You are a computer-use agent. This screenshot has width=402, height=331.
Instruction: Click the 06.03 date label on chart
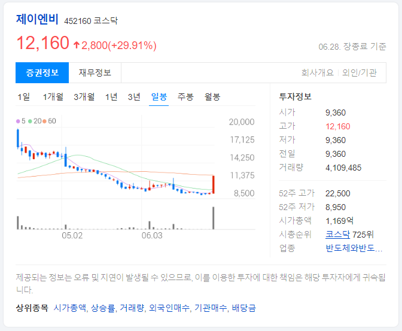[x=152, y=236]
